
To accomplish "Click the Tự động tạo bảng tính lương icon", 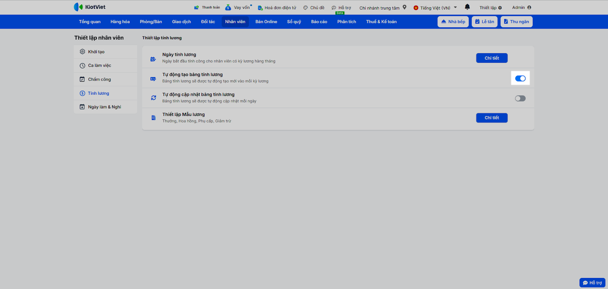I will pos(153,79).
